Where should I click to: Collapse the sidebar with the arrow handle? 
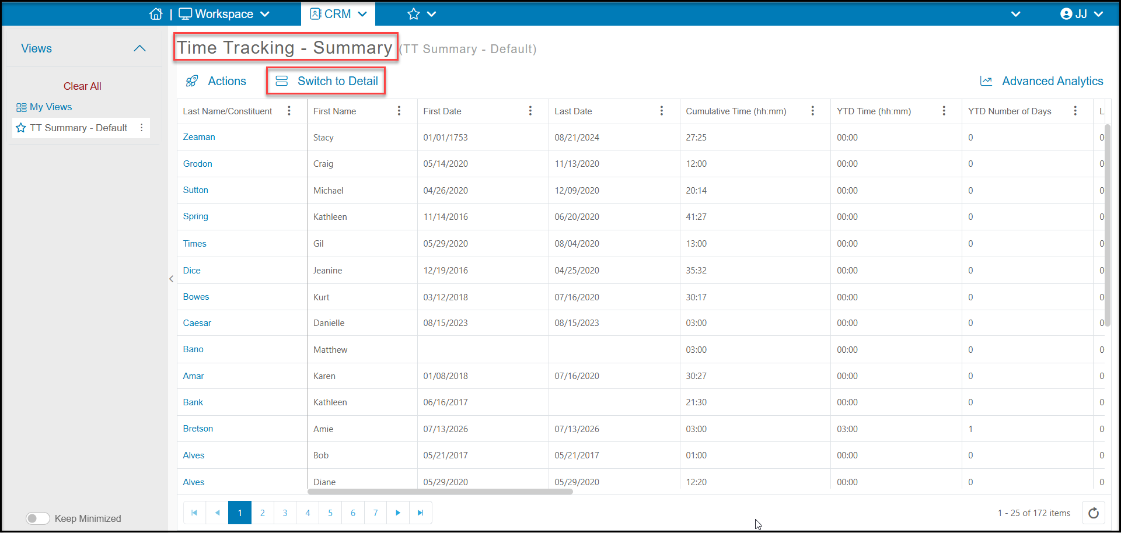tap(171, 279)
